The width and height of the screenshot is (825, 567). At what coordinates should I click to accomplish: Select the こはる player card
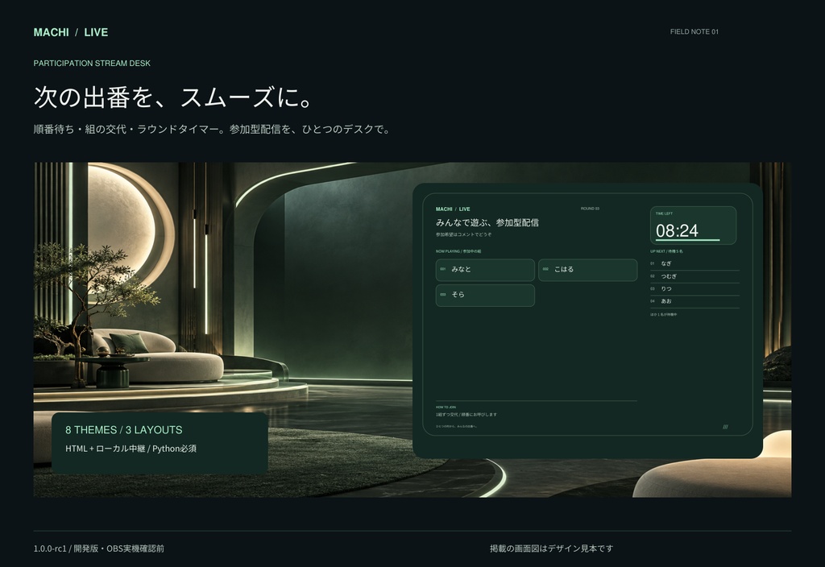[x=587, y=270]
